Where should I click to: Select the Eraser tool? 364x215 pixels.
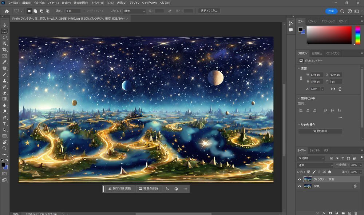click(x=4, y=93)
